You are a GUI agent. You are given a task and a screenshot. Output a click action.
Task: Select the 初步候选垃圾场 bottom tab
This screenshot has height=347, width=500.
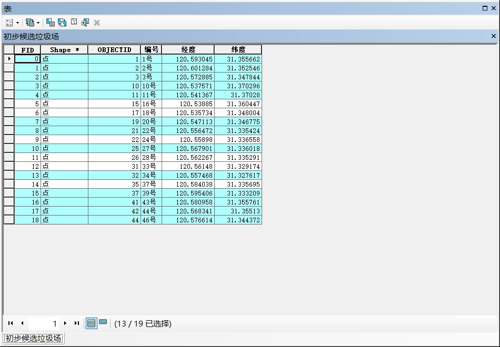[34, 338]
